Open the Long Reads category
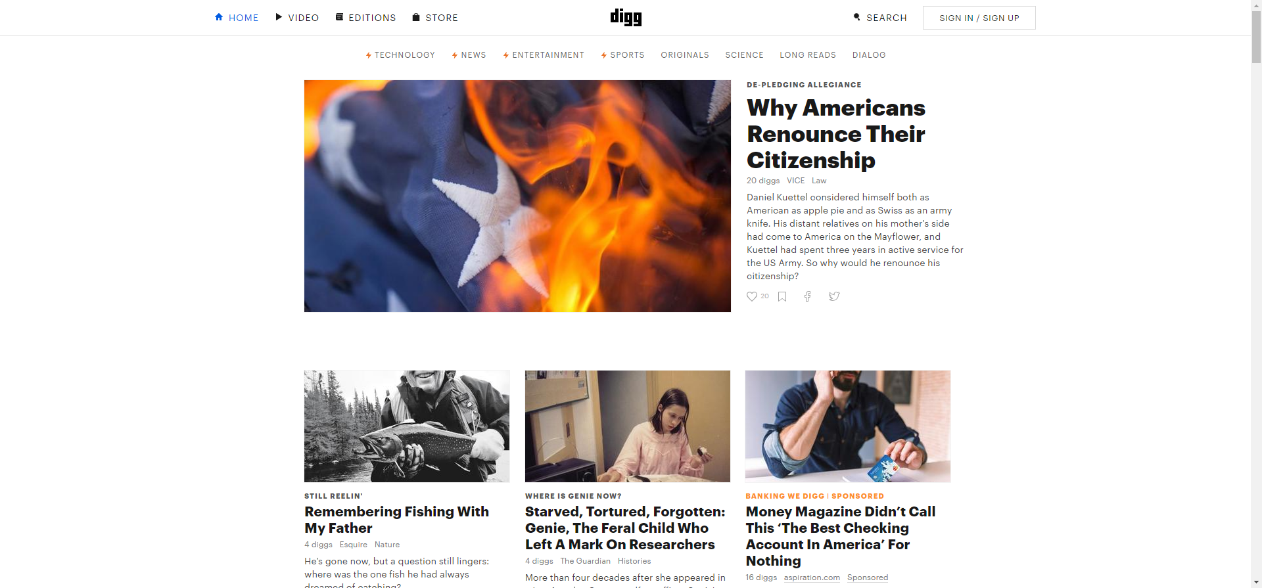The width and height of the screenshot is (1262, 588). pos(808,55)
